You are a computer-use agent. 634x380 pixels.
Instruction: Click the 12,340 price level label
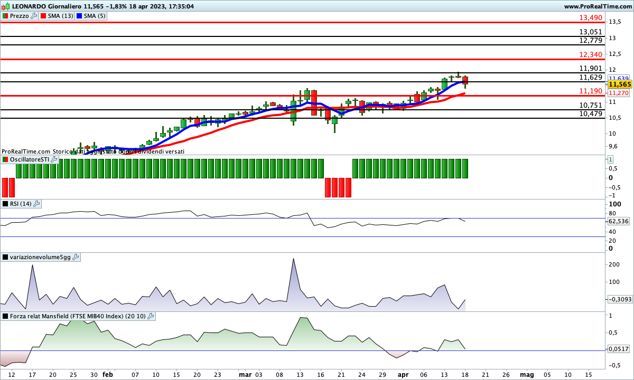591,54
